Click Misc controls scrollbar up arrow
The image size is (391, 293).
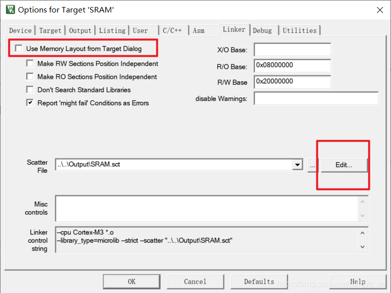[x=362, y=202]
